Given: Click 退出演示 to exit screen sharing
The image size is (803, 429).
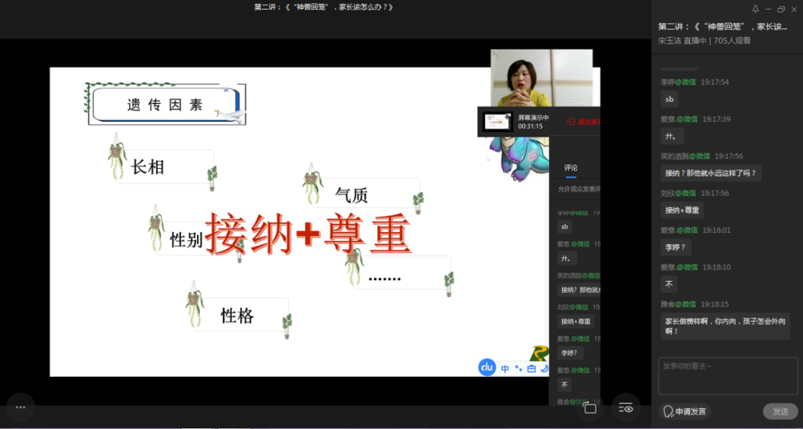Looking at the screenshot, I should click(x=584, y=122).
